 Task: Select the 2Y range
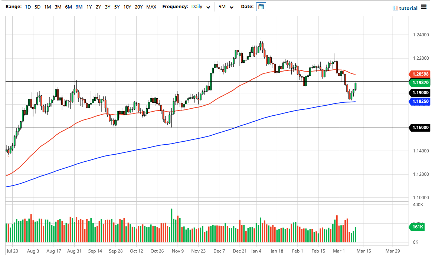point(98,7)
